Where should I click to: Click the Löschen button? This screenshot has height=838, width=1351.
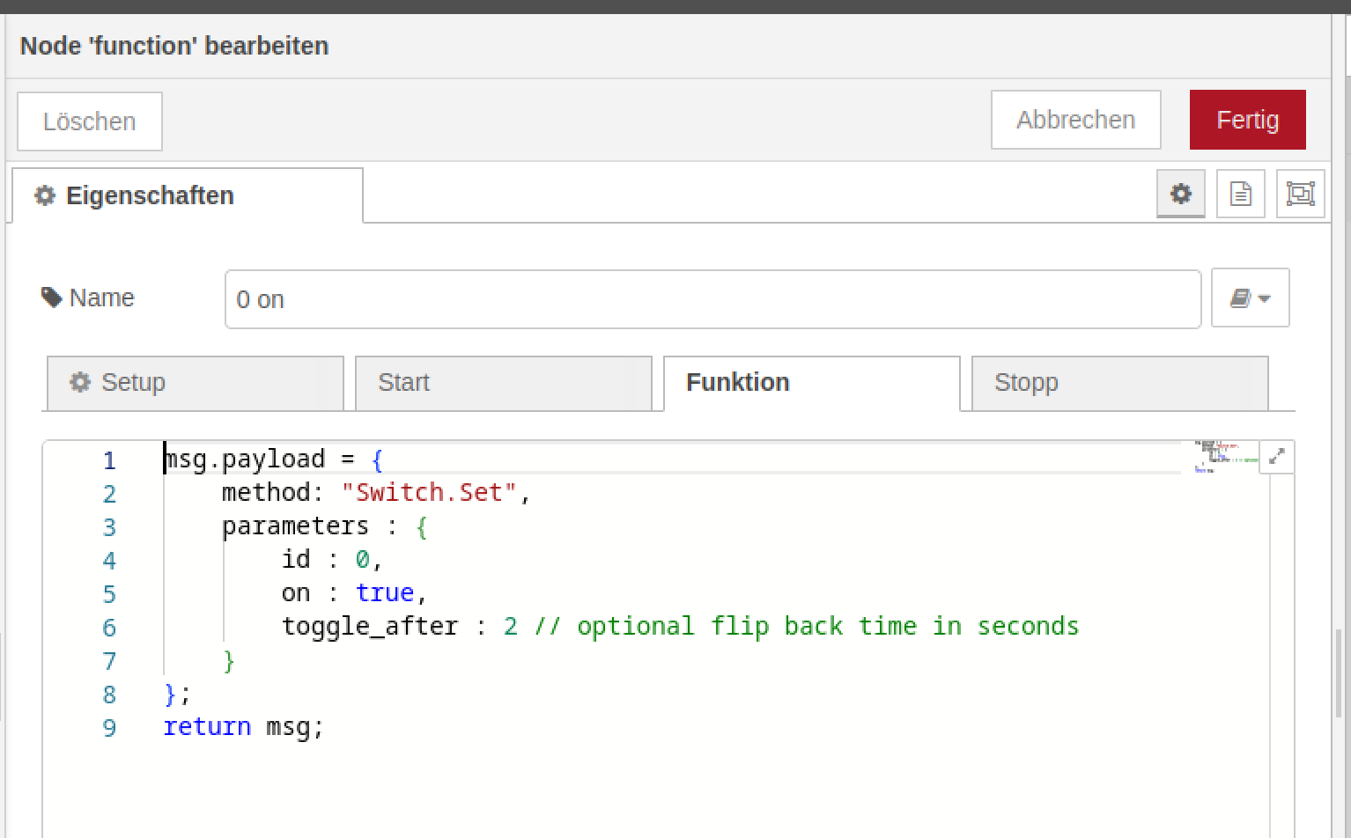pos(90,121)
